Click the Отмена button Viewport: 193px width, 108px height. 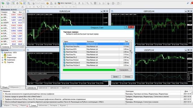(x=128, y=77)
